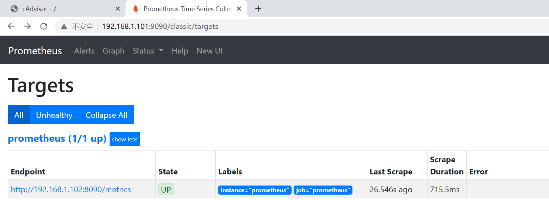Click the 715.5ms scrape duration value
Screen dimensions: 549x200
coord(445,190)
